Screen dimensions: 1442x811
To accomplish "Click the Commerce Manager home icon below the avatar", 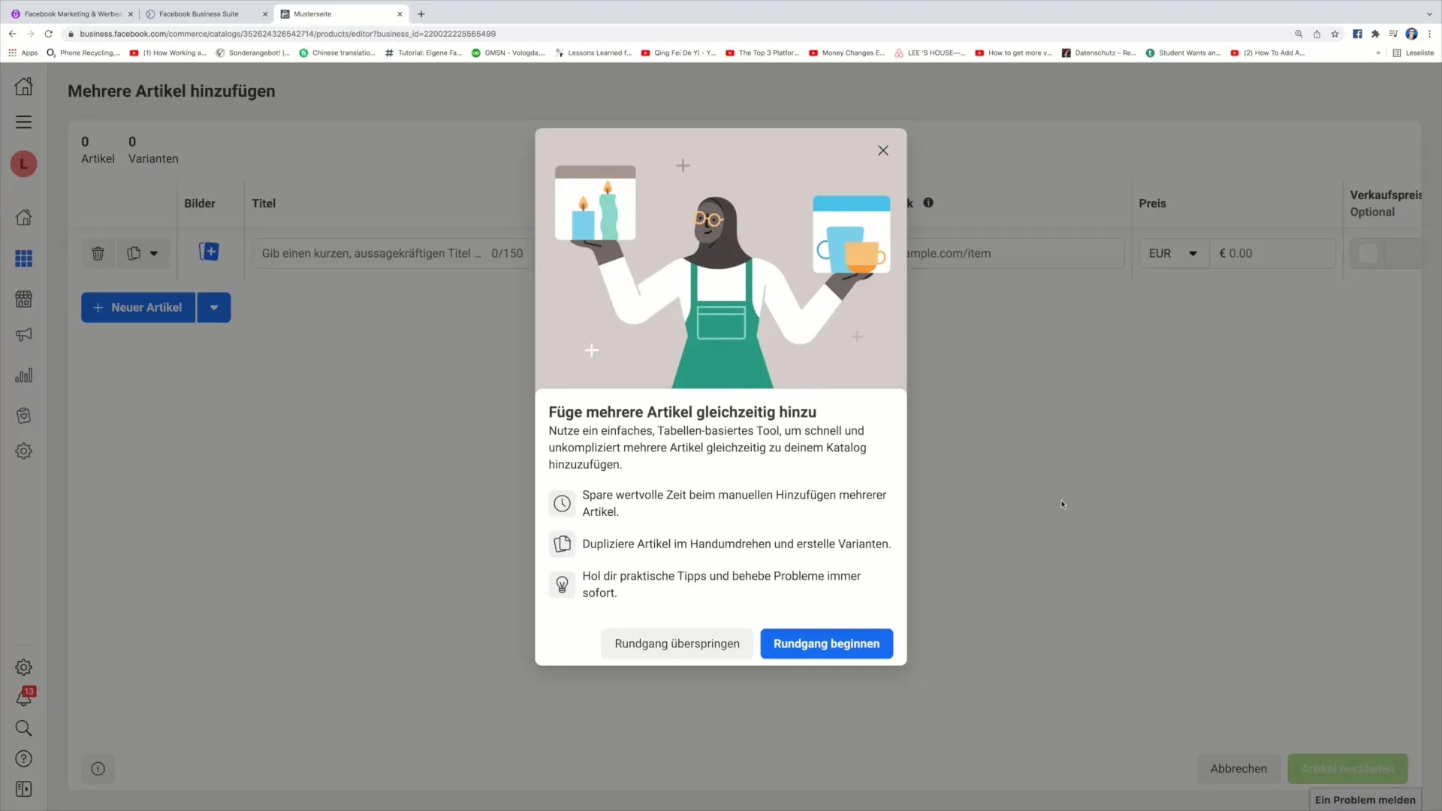I will [x=23, y=218].
